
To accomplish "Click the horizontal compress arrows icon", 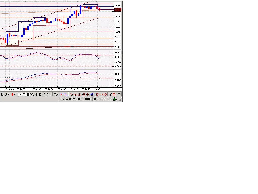I will 75,94.
